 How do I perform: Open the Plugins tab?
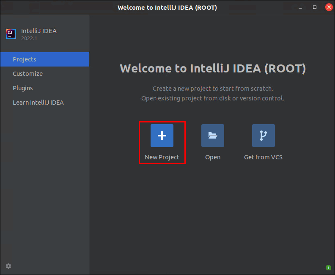[45, 88]
